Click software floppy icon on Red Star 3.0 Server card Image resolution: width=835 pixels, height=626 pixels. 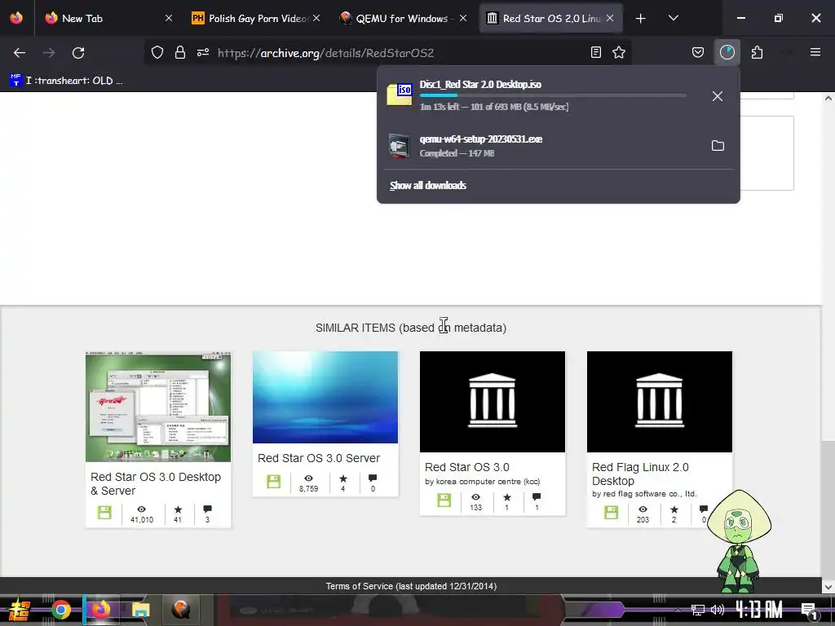[x=274, y=482]
